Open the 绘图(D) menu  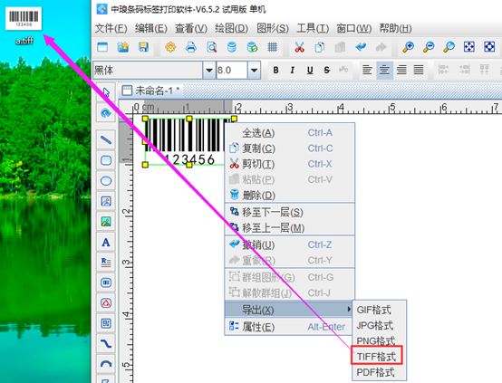(231, 28)
